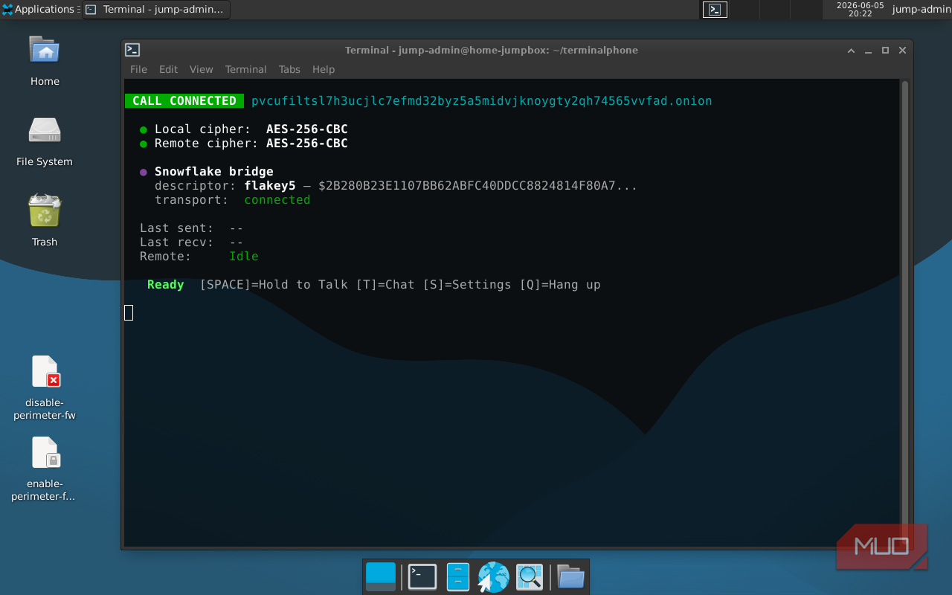
Task: Open the Edit menu in Terminal
Action: pyautogui.click(x=168, y=69)
